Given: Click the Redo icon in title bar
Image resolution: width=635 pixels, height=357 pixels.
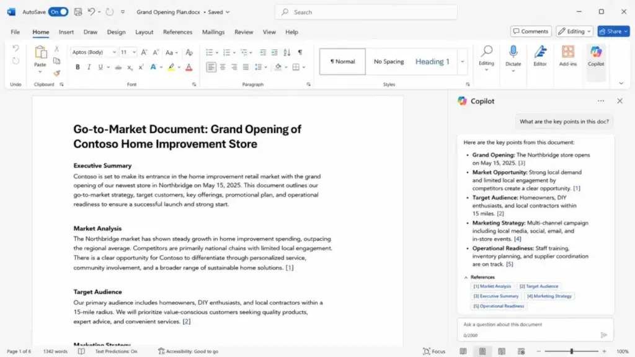Looking at the screenshot, I should click(x=109, y=12).
